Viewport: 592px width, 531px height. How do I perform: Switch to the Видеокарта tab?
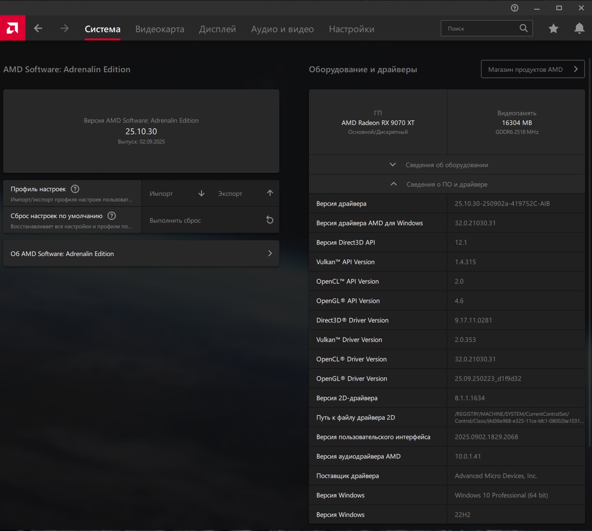point(160,29)
